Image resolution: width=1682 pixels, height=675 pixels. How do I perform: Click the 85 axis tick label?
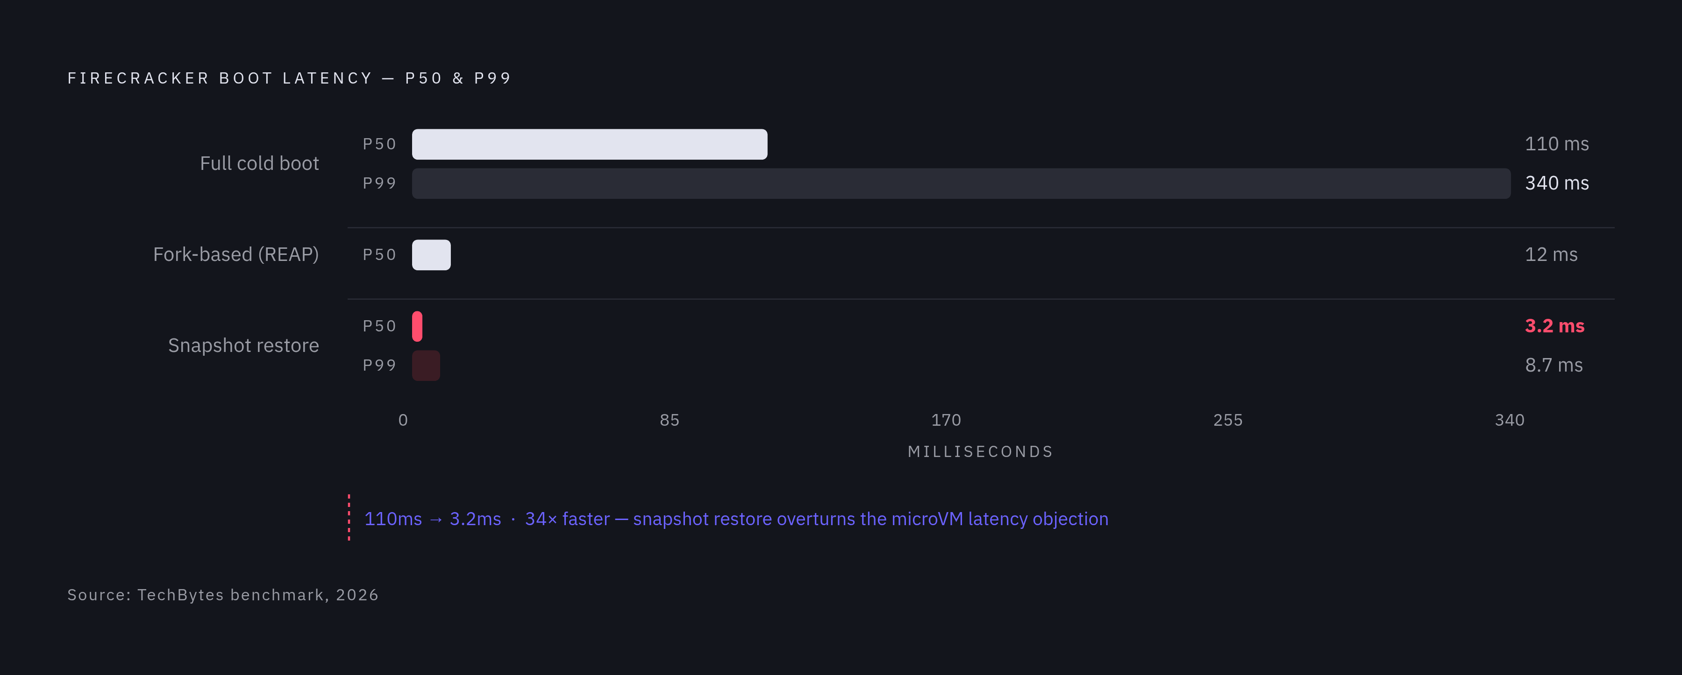pos(669,420)
